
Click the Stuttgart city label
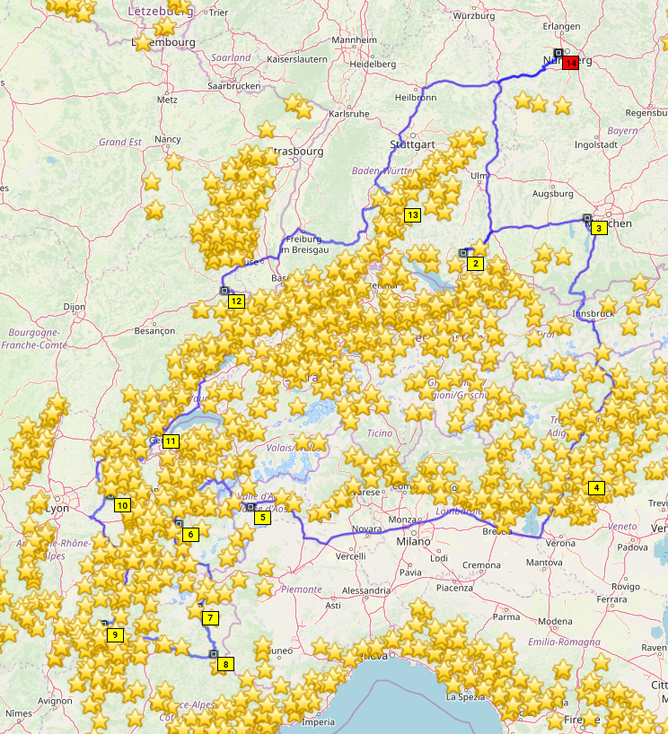coord(413,144)
